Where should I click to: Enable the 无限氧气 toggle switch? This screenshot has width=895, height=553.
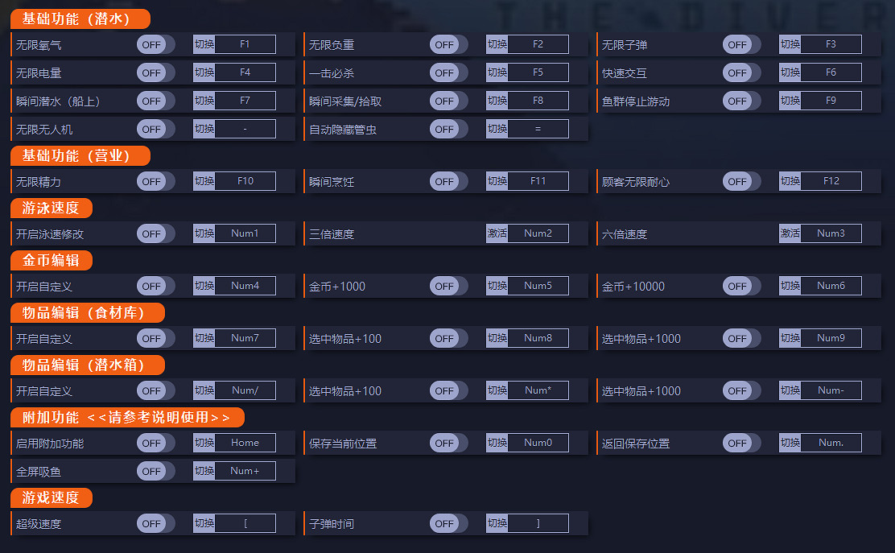155,44
